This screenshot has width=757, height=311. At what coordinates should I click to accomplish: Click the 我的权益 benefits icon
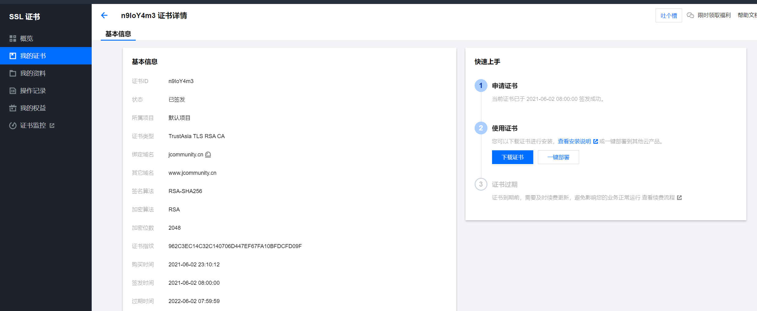coord(13,108)
